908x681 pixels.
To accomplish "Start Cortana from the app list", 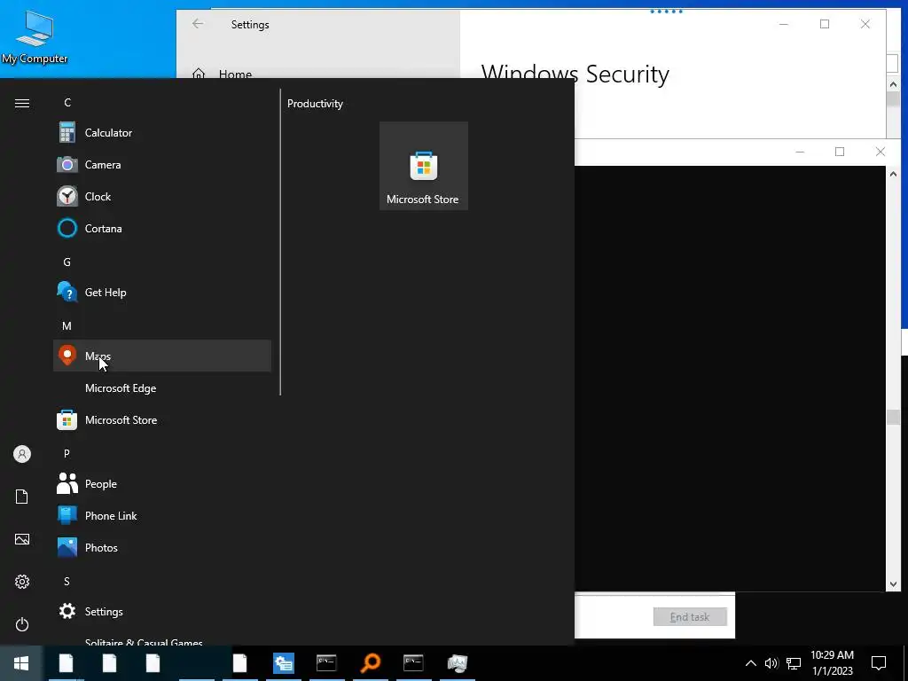I will (x=162, y=228).
